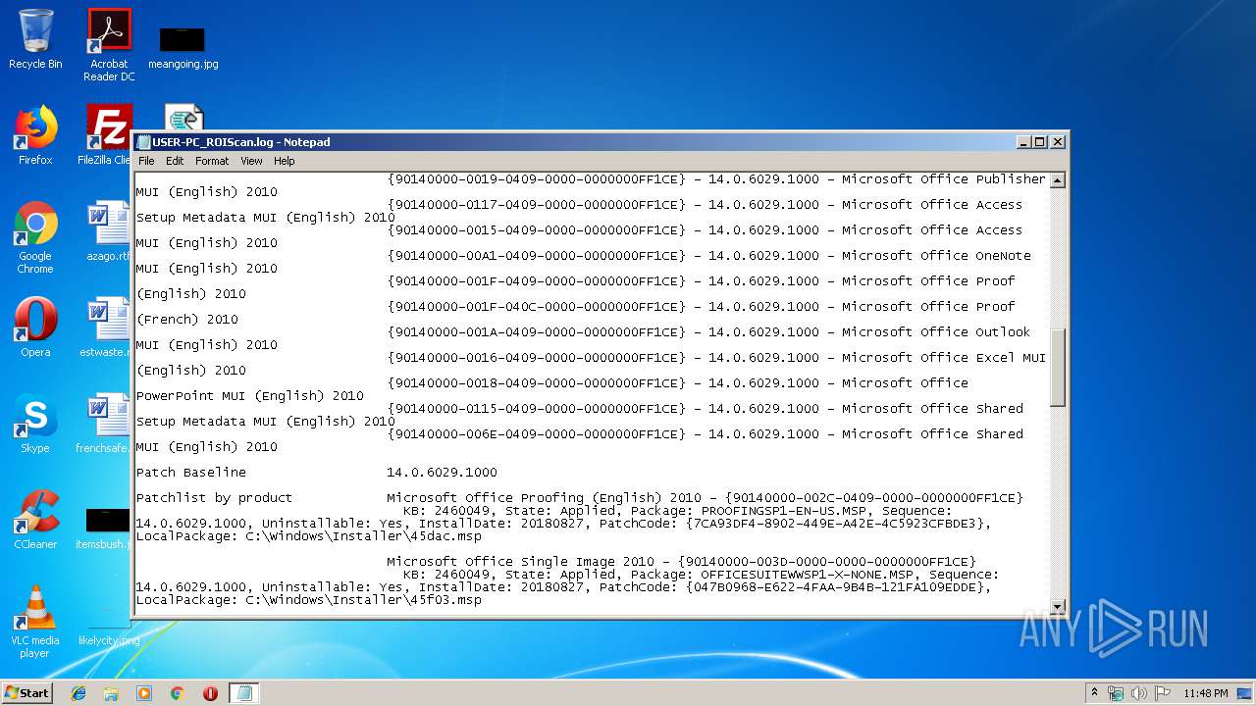
Task: Open Windows Media Player taskbar icon
Action: click(x=144, y=693)
